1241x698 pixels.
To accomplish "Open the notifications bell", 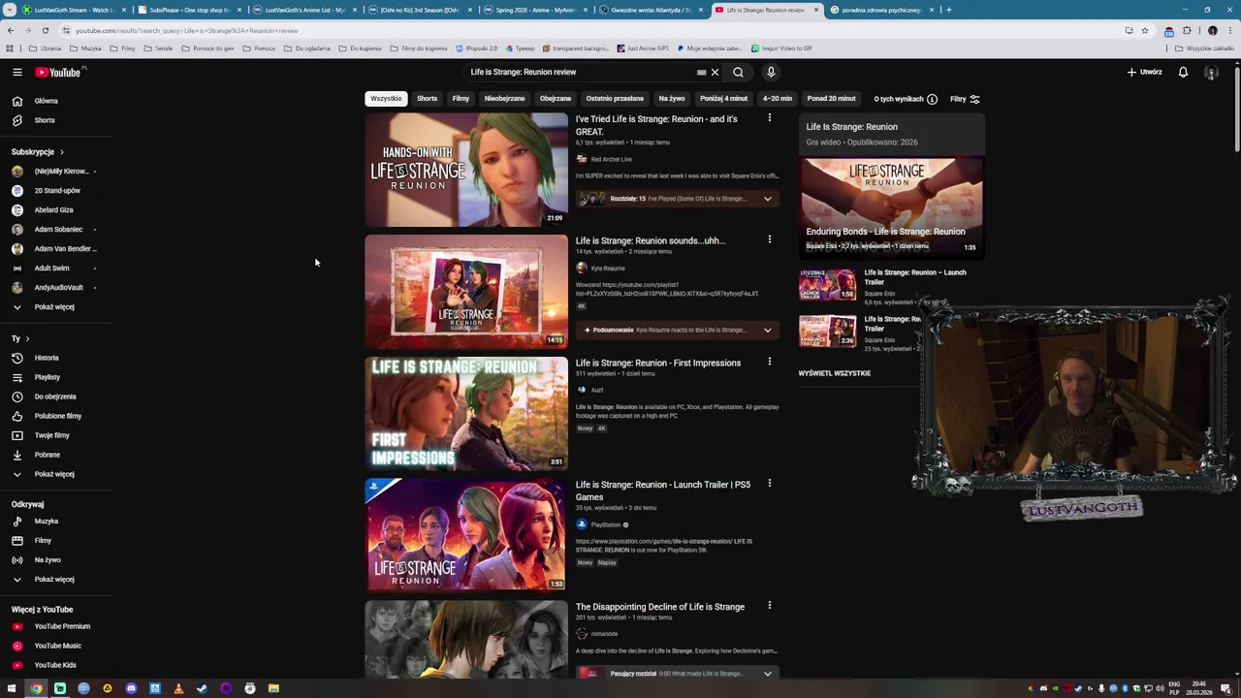I will click(x=1183, y=72).
